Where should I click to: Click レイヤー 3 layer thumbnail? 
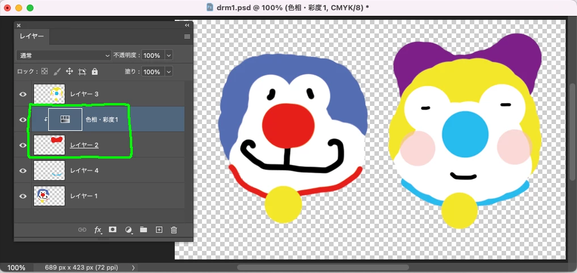49,93
